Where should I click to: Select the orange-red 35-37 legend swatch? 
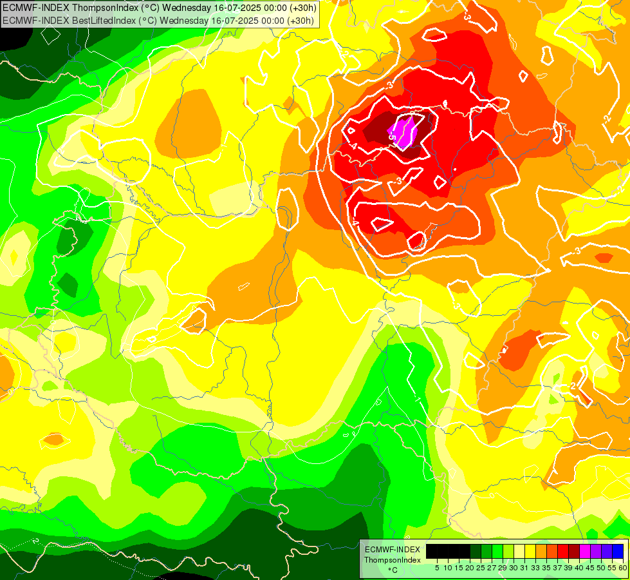[x=552, y=551]
